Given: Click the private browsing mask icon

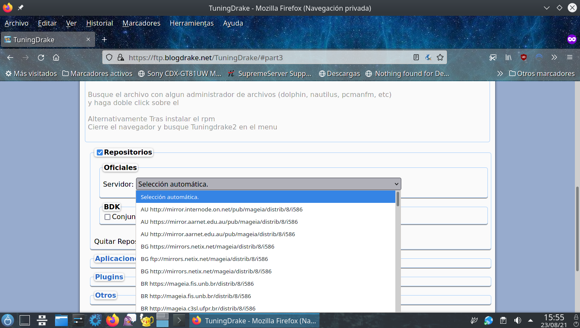Looking at the screenshot, I should pyautogui.click(x=571, y=39).
